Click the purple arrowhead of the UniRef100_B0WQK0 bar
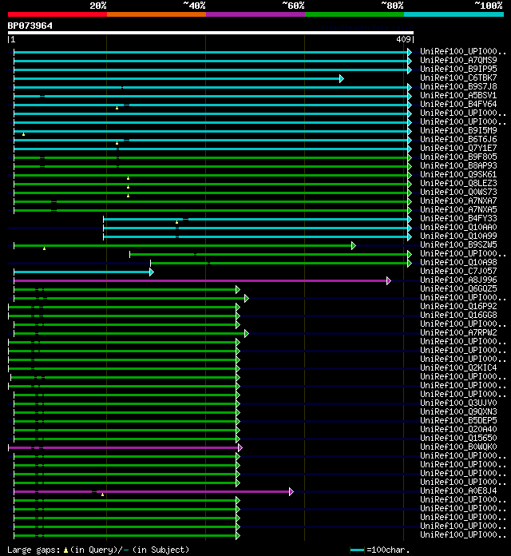Screen dimensions: 511x556 click(240, 447)
